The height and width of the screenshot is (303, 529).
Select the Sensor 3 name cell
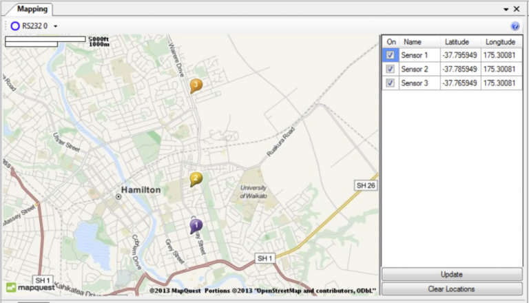tap(419, 83)
